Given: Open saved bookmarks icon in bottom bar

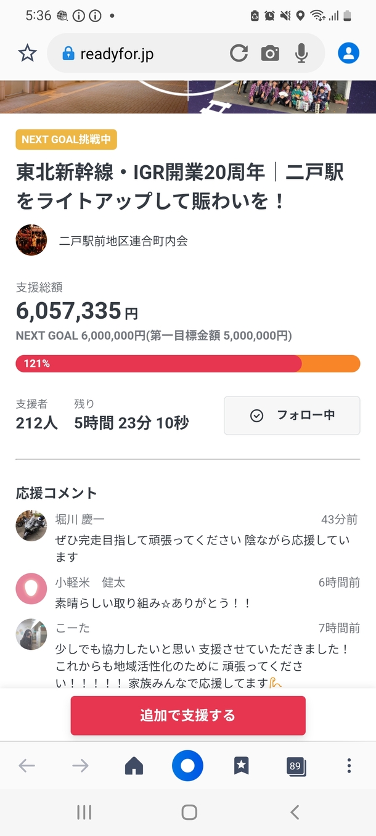Looking at the screenshot, I should pos(241,766).
